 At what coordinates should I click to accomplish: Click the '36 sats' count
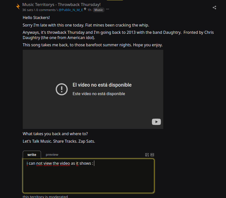click(x=28, y=10)
